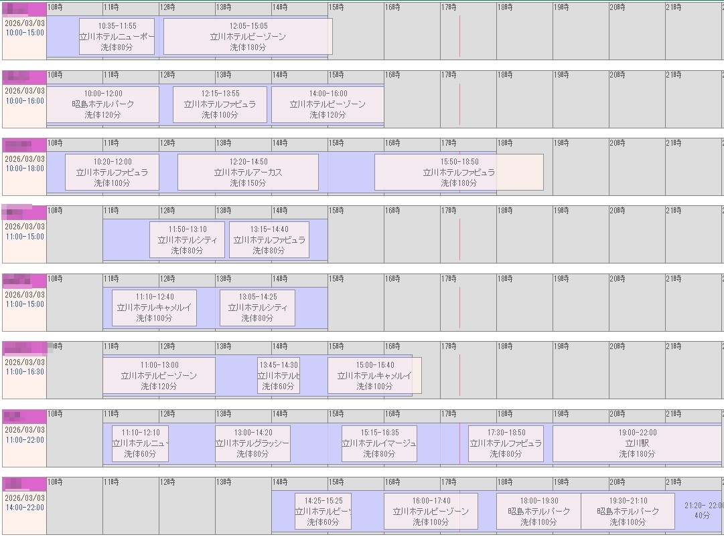Open the 19:00-22:00 立川駅 appointment
Image resolution: width=724 pixels, height=537 pixels.
pos(637,443)
